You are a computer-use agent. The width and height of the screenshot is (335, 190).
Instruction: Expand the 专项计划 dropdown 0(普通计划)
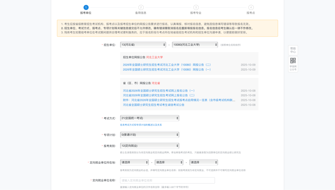pyautogui.click(x=150, y=135)
